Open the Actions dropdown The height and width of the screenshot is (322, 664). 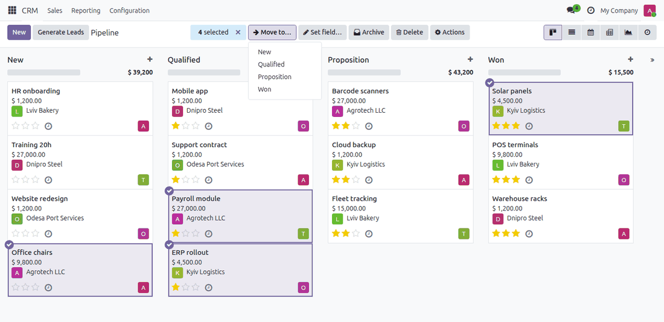[450, 32]
